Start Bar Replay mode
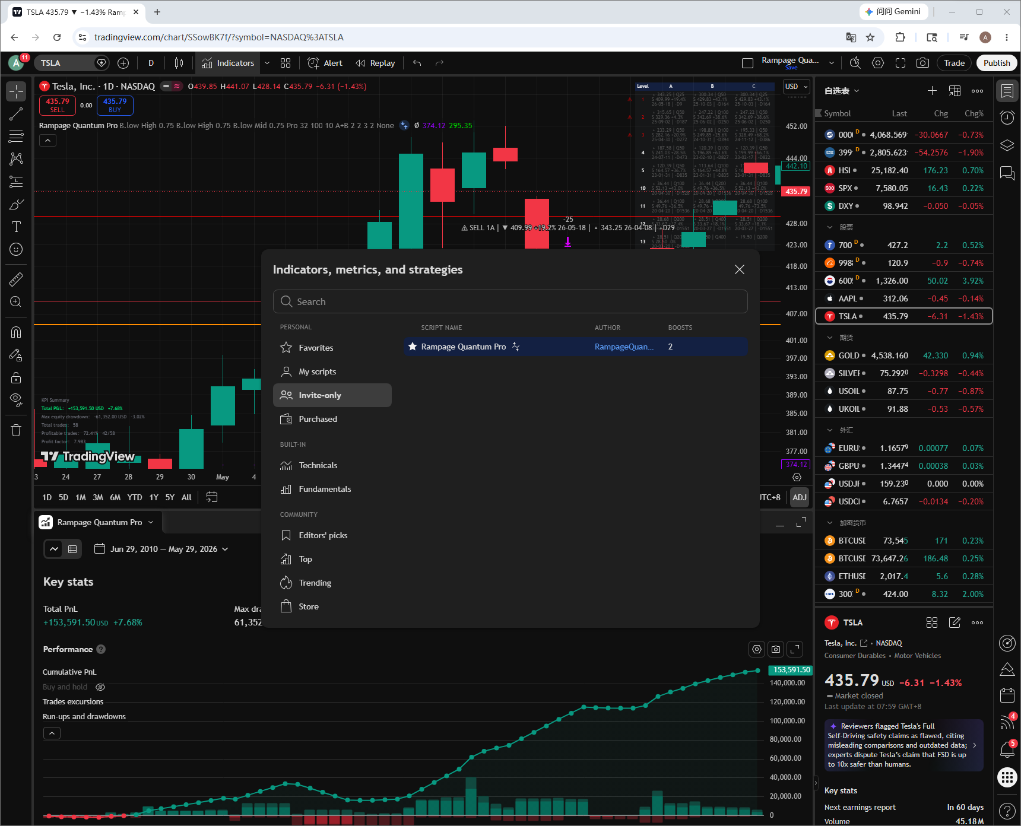The width and height of the screenshot is (1021, 826). coord(375,63)
